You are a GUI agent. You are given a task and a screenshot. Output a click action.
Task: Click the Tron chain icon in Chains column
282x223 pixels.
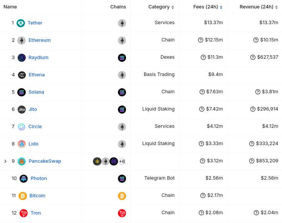(122, 213)
